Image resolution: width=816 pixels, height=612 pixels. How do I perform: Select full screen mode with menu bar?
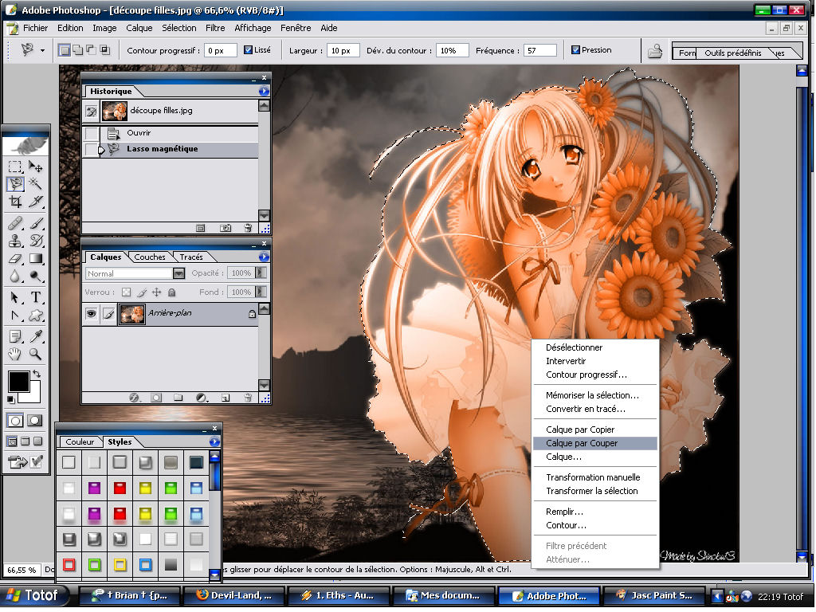click(25, 441)
